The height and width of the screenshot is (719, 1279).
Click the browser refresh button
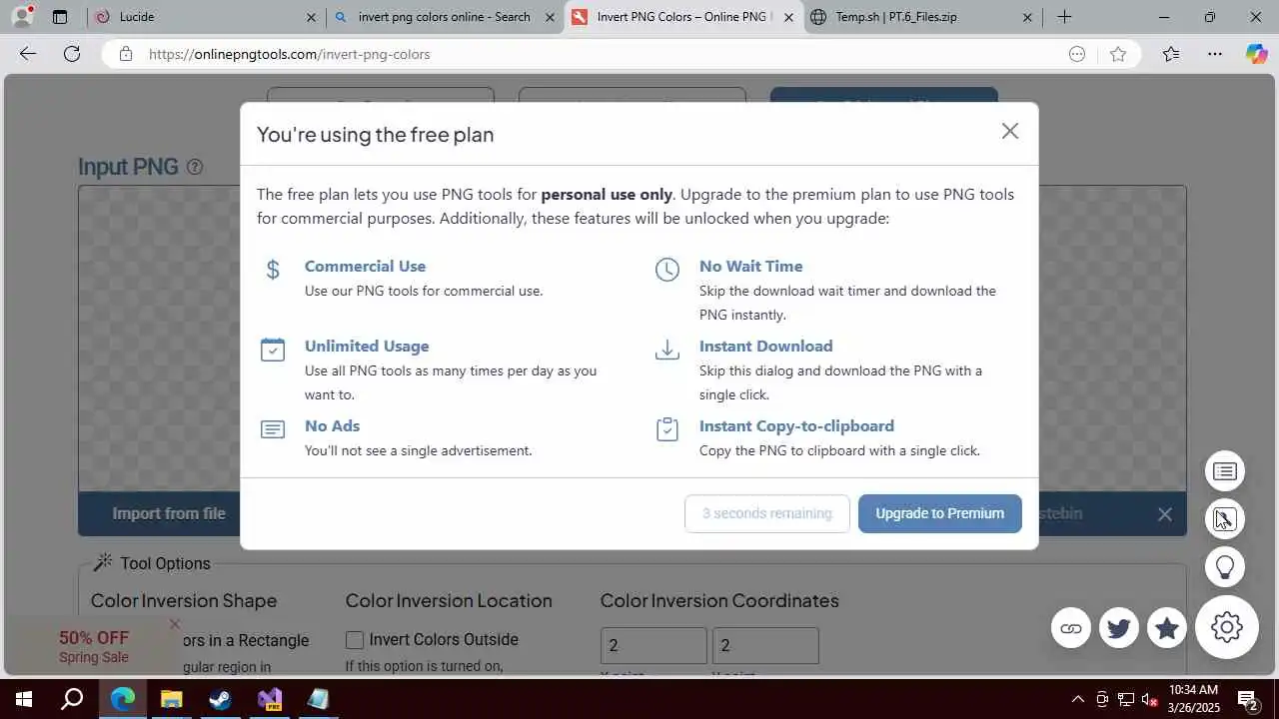tap(72, 54)
